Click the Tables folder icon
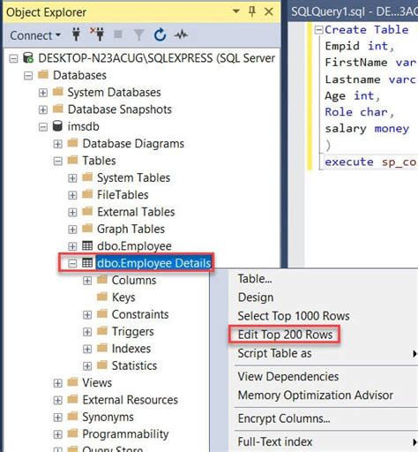This screenshot has height=452, width=418. pos(72,160)
